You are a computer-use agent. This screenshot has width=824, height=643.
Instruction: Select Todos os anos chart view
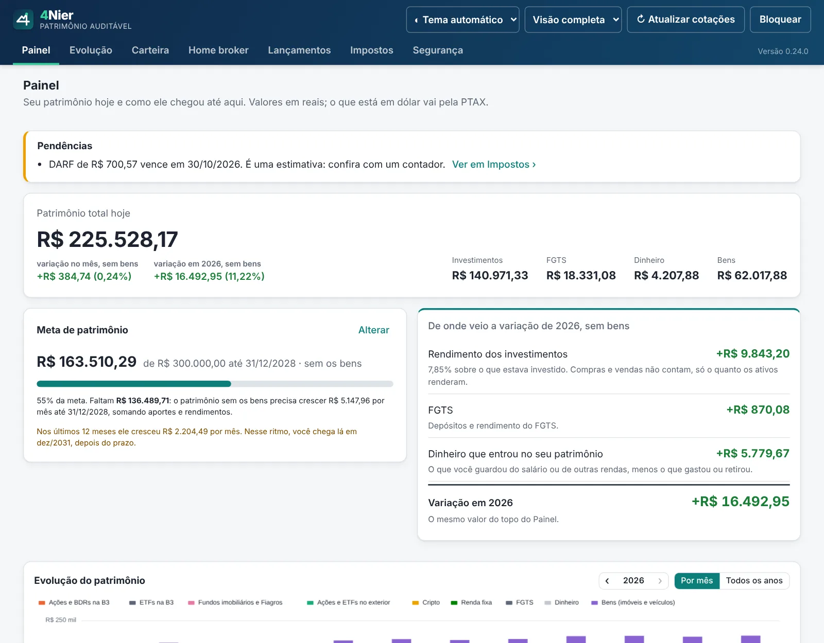coord(754,581)
